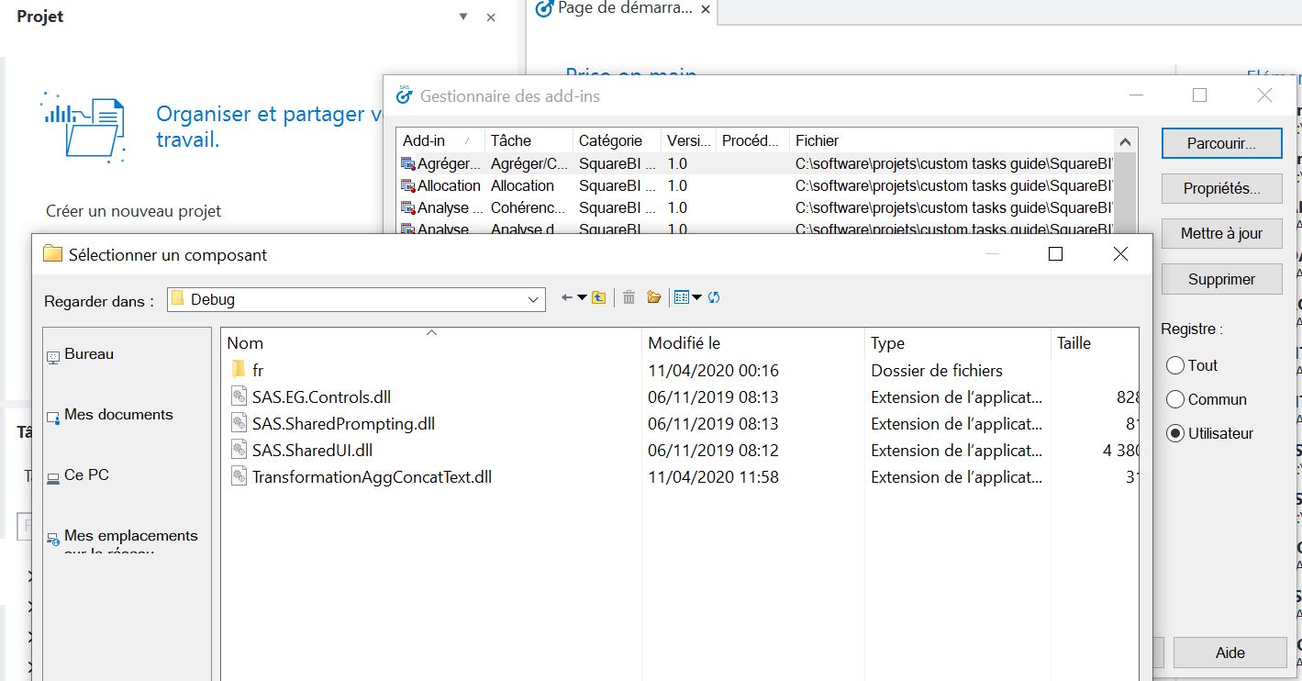Refresh the file list view
The image size is (1302, 681).
714,297
